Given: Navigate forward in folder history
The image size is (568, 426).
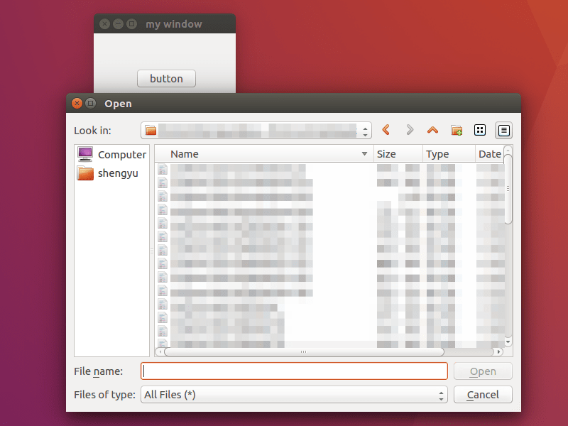Looking at the screenshot, I should coord(410,130).
